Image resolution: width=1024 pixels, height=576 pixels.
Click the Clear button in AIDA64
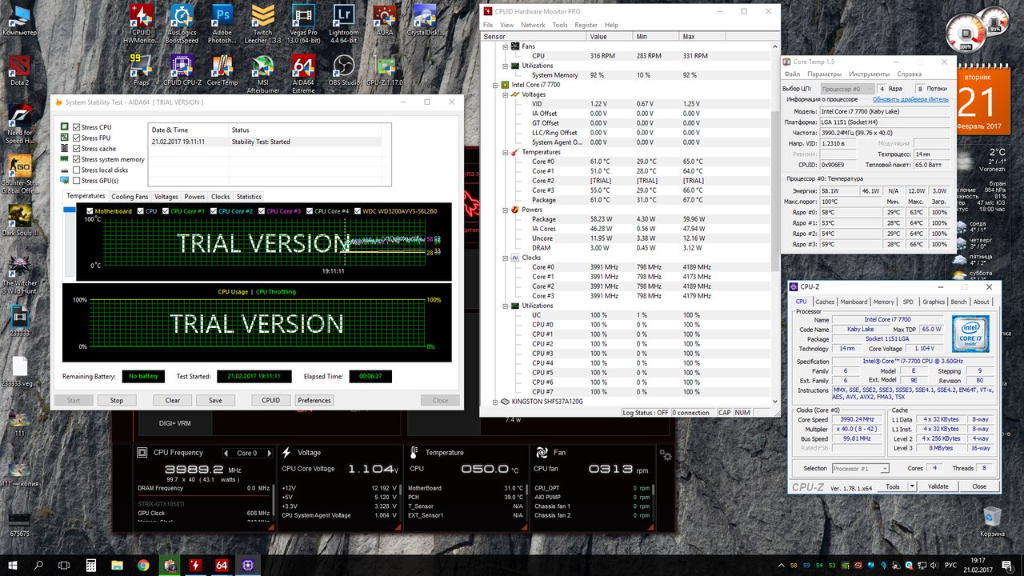172,400
